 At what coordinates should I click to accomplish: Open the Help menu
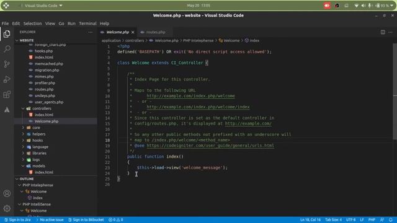(x=105, y=24)
